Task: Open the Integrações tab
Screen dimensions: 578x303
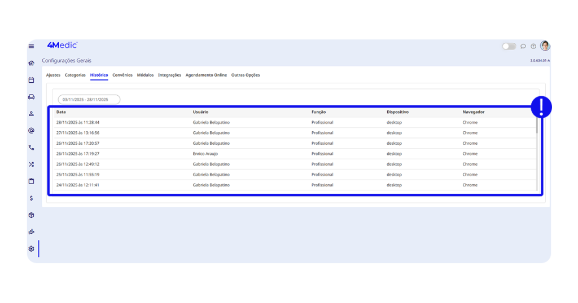Action: coord(169,75)
